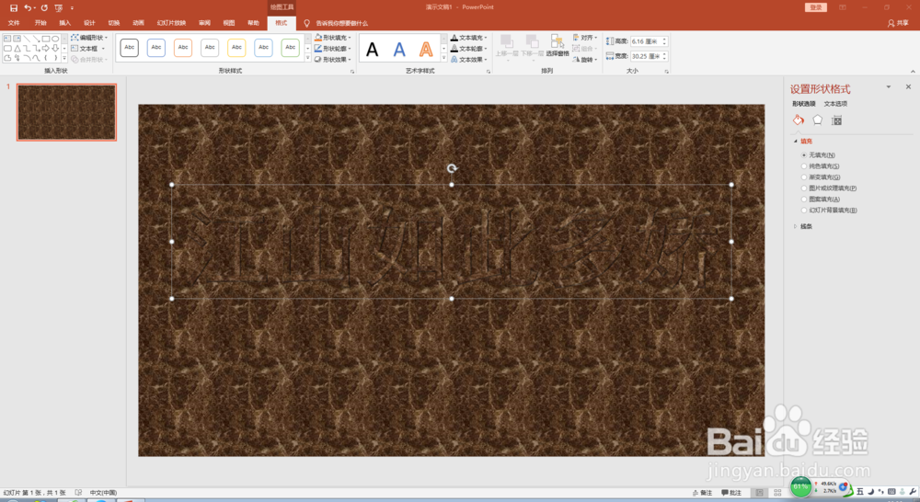Select the triangle shape in the shapes gallery

pyautogui.click(x=17, y=48)
